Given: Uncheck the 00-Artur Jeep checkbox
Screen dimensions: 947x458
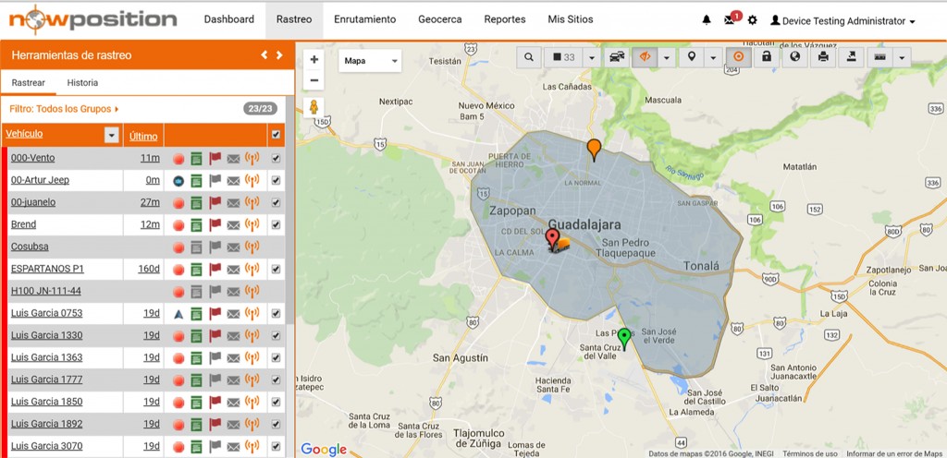Looking at the screenshot, I should (276, 180).
